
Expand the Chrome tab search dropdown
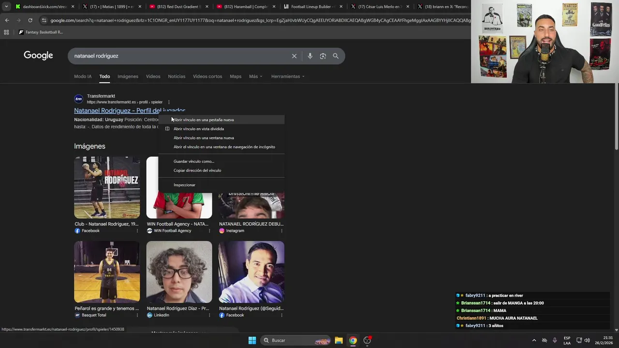6,7
